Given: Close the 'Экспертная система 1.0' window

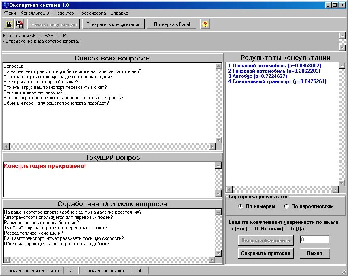Looking at the screenshot, I should click(342, 5).
